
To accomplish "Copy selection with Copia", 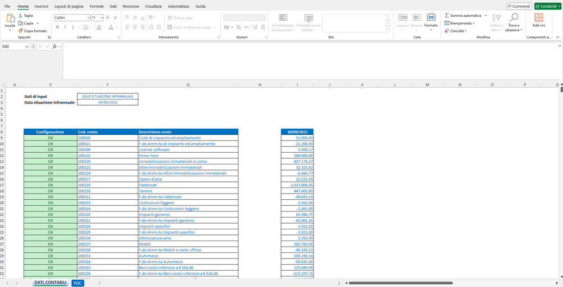I will click(26, 23).
